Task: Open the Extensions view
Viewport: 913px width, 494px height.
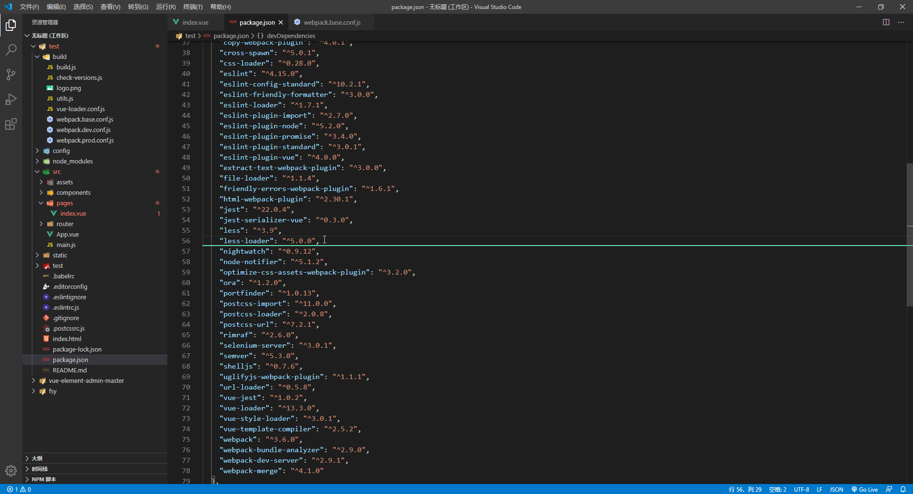Action: (x=11, y=124)
